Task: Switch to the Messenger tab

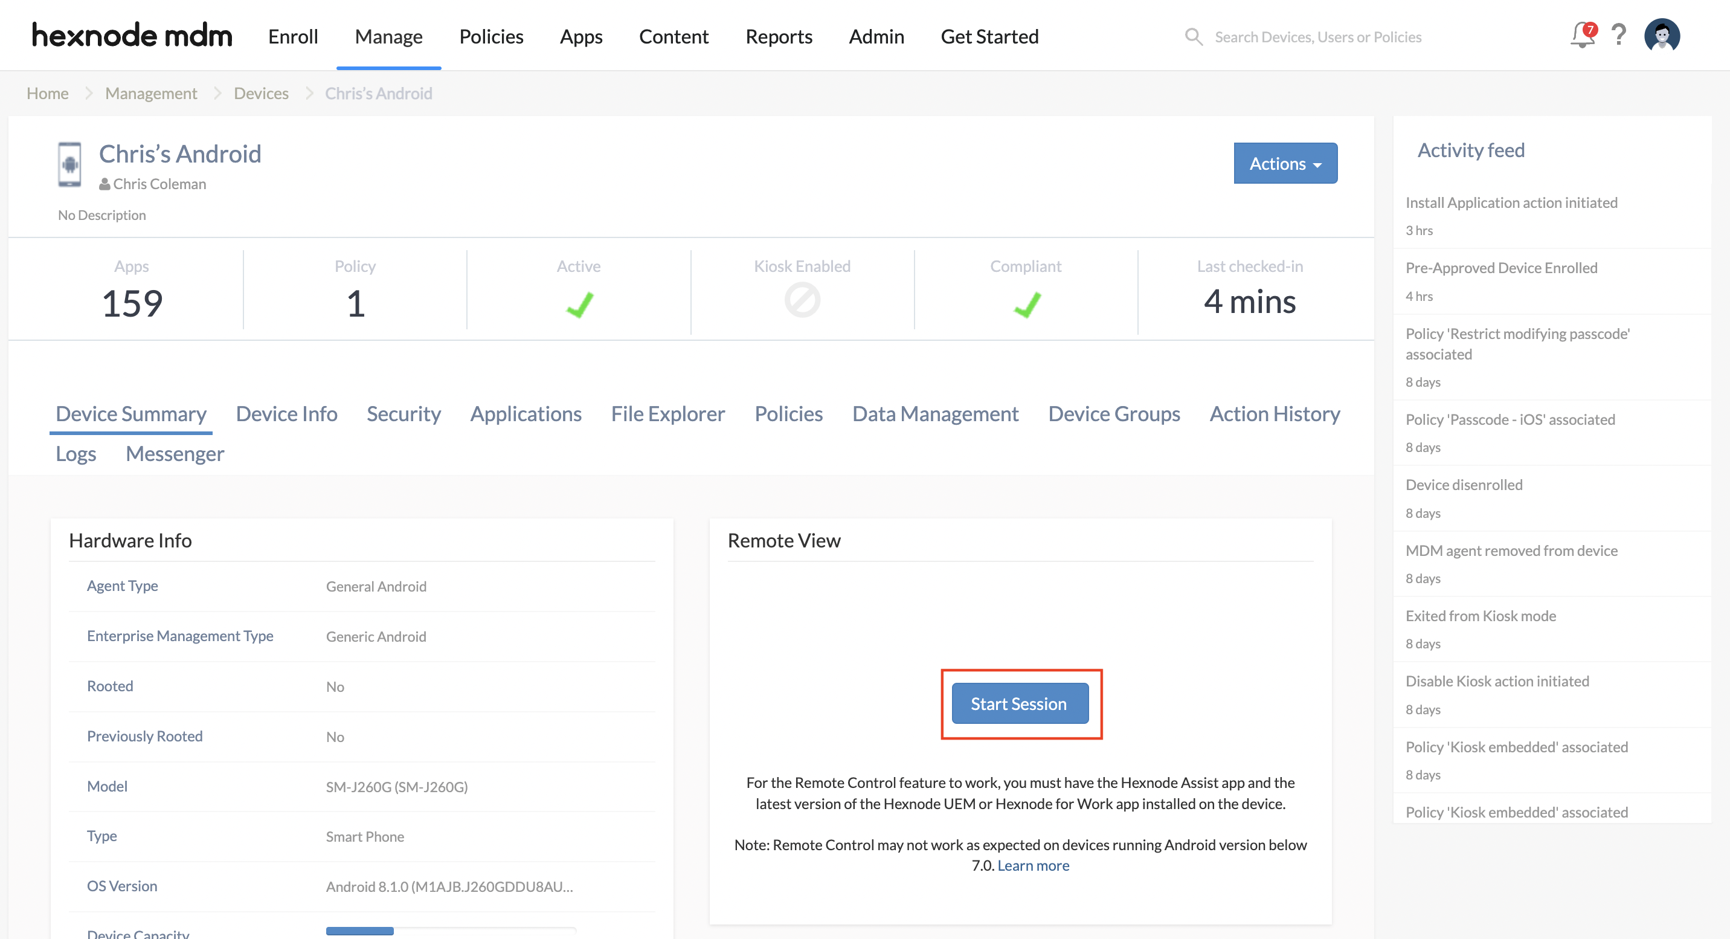Action: pos(175,454)
